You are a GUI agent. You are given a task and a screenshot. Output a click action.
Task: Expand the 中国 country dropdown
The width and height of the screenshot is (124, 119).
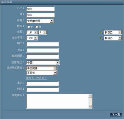tap(43, 63)
